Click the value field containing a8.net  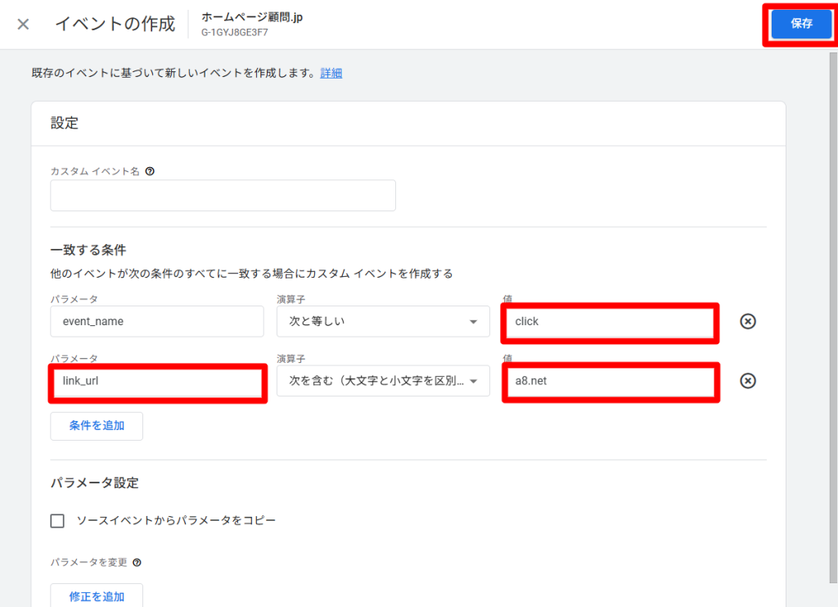point(610,382)
